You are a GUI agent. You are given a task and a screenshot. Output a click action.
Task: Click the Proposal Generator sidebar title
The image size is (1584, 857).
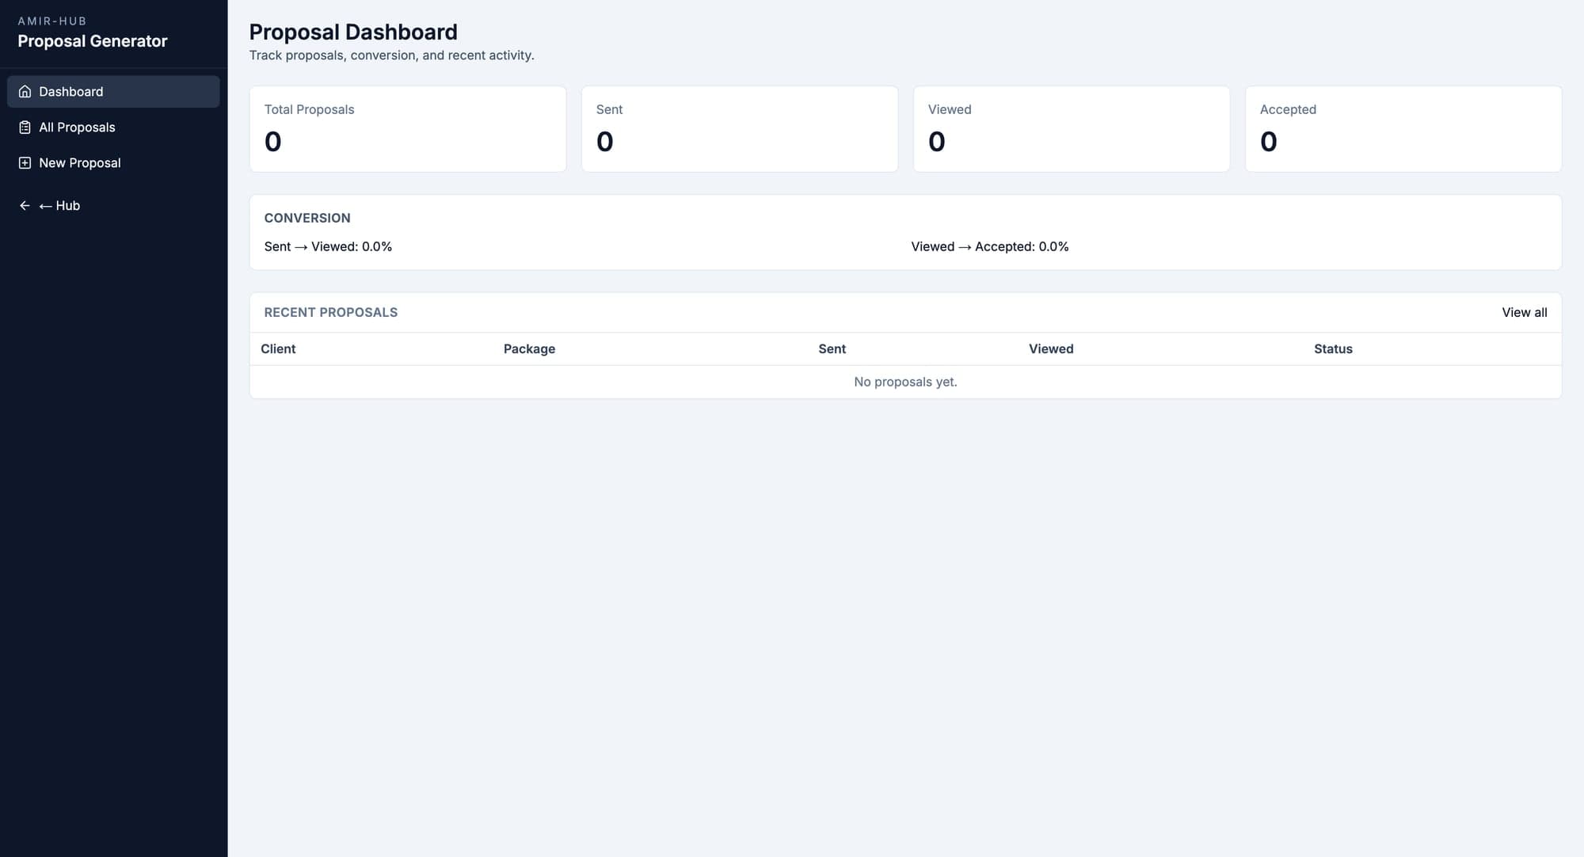(92, 40)
